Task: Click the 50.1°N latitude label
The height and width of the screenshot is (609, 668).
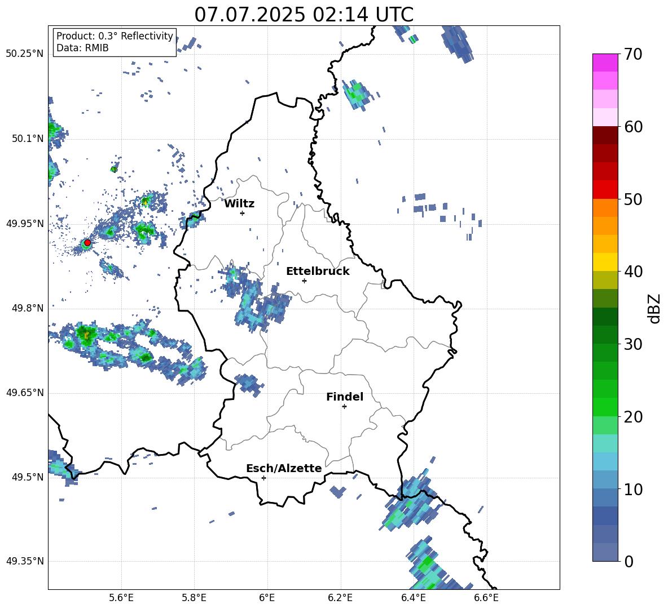Action: [28, 139]
